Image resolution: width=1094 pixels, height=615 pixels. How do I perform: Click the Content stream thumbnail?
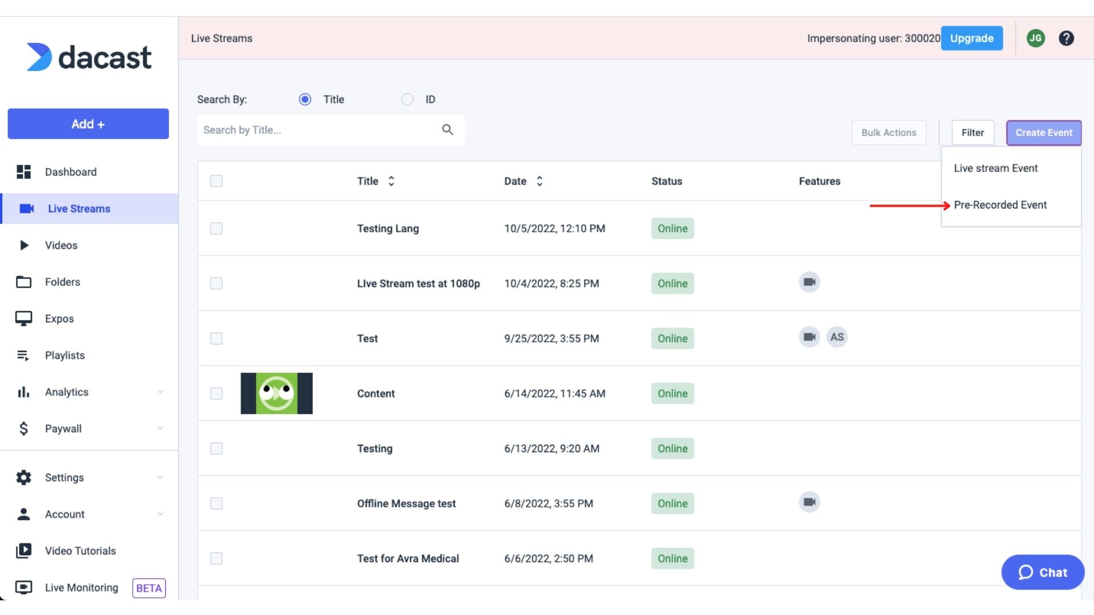coord(276,393)
